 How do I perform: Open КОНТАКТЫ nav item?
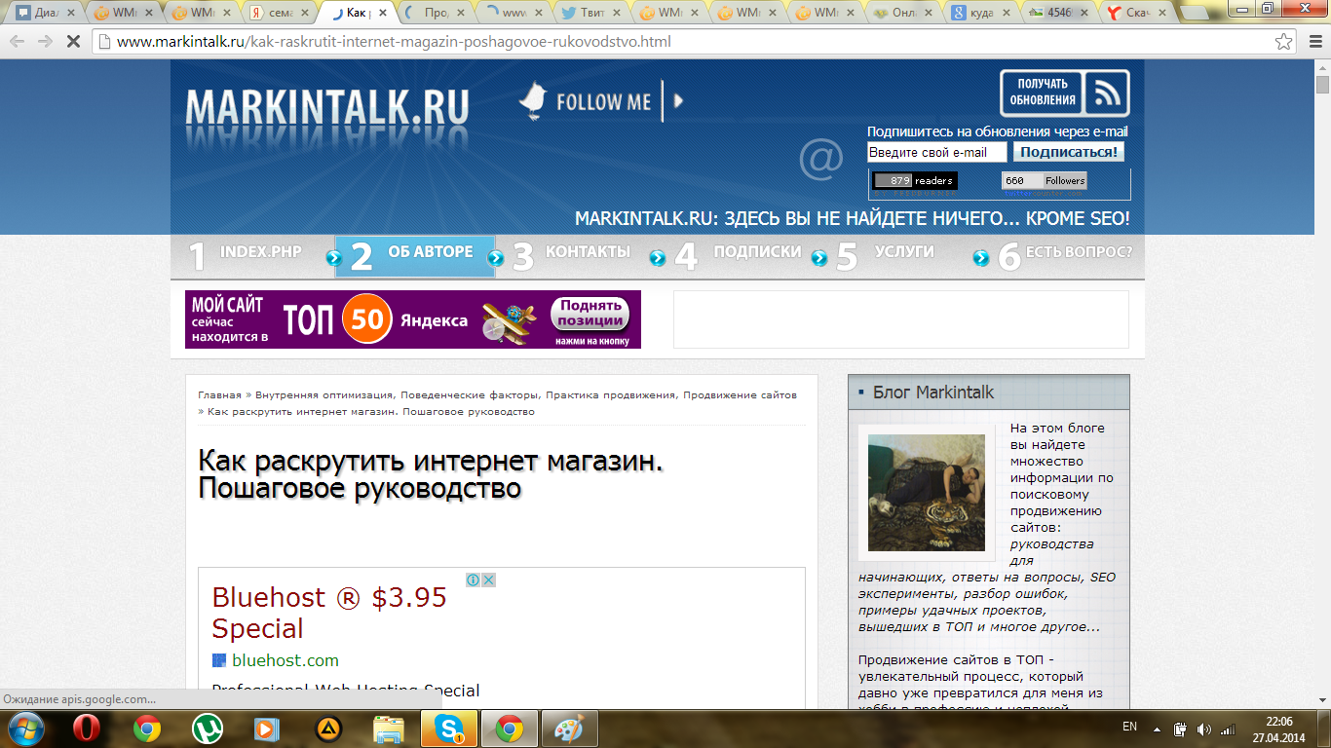[x=588, y=251]
